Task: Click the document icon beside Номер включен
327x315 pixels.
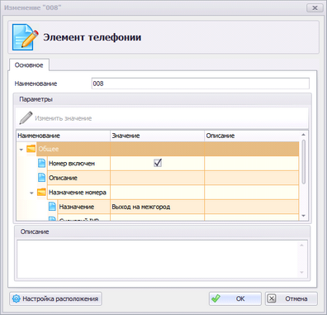Action: click(41, 163)
